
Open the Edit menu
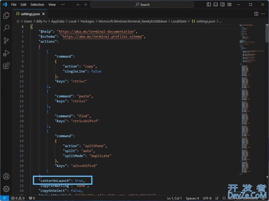point(23,5)
